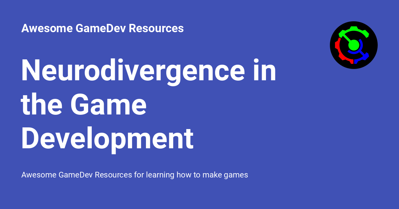Click the green center dot in the logo
Viewport: 399px width, 209px height.
click(354, 45)
